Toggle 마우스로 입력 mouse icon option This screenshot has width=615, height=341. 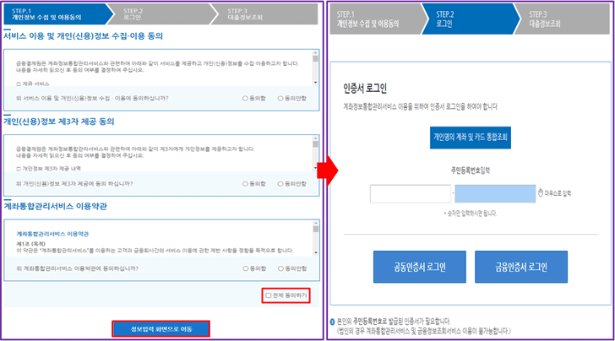(x=541, y=192)
